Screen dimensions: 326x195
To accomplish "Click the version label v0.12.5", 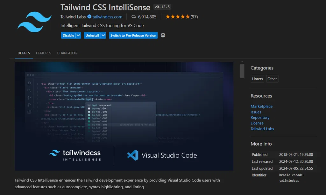I will click(x=162, y=7).
